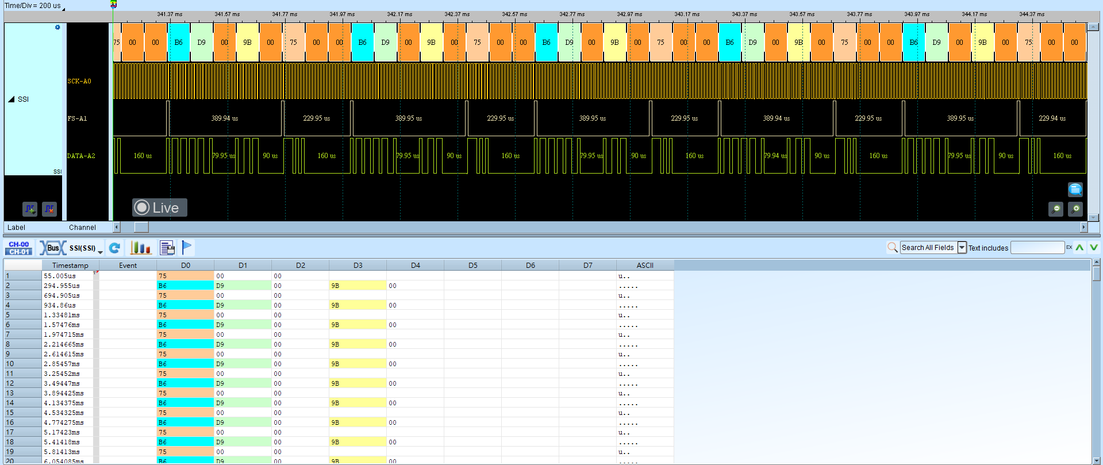This screenshot has width=1103, height=465.
Task: Open the bar chart statistics icon
Action: tap(140, 248)
